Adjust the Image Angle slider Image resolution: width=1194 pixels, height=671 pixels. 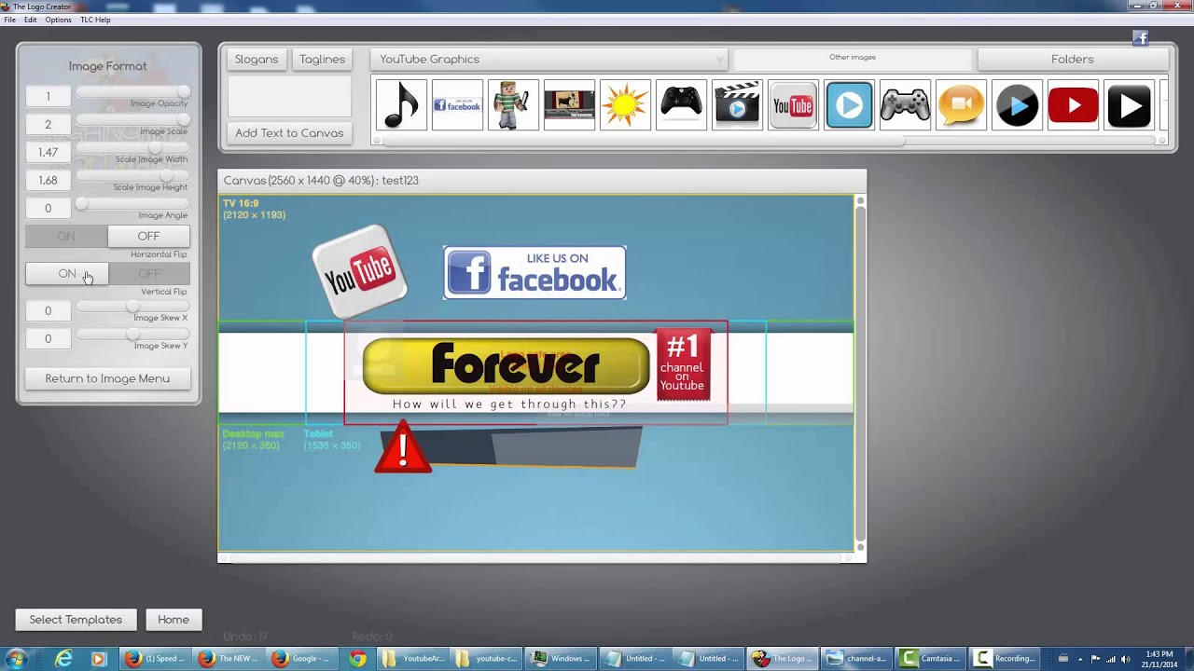click(x=132, y=203)
